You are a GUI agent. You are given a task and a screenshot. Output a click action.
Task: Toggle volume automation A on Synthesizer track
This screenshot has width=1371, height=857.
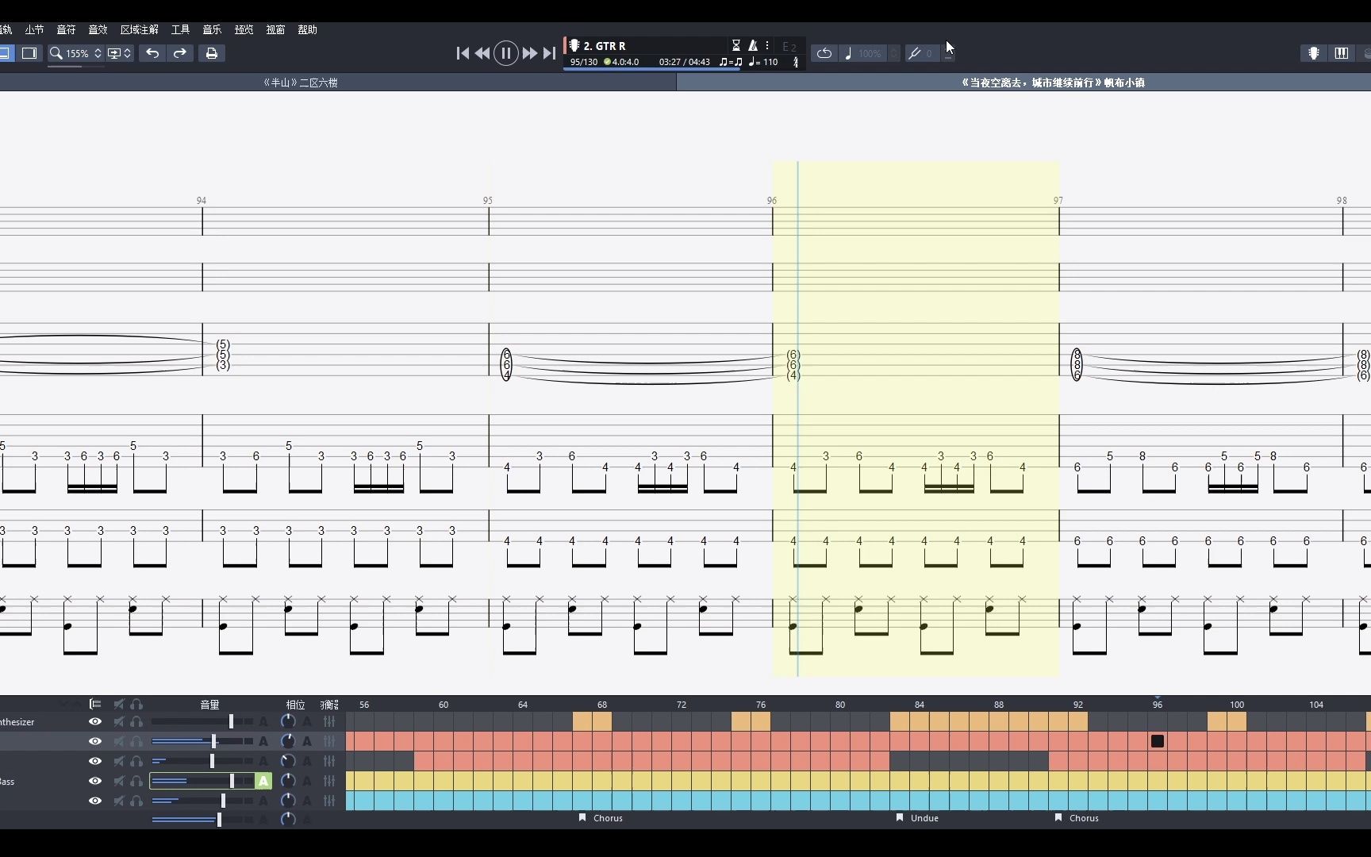pyautogui.click(x=263, y=721)
